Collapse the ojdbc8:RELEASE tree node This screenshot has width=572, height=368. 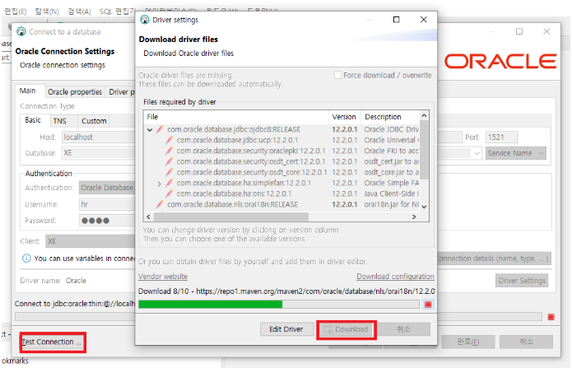[150, 129]
